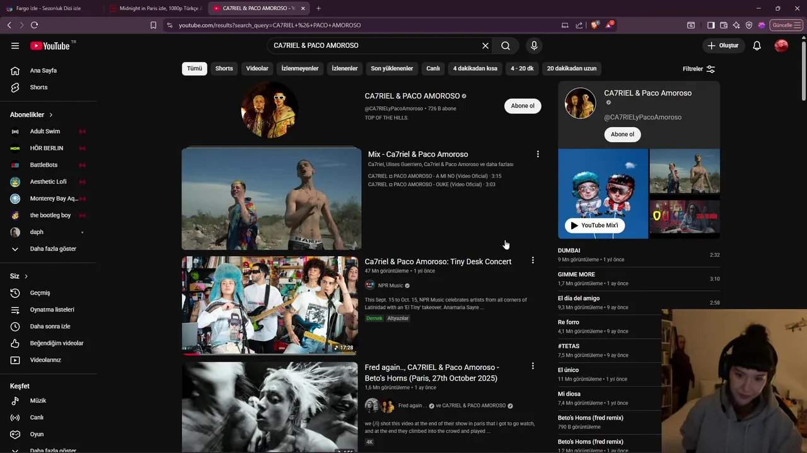Reload the page
The height and width of the screenshot is (453, 807).
pos(34,25)
